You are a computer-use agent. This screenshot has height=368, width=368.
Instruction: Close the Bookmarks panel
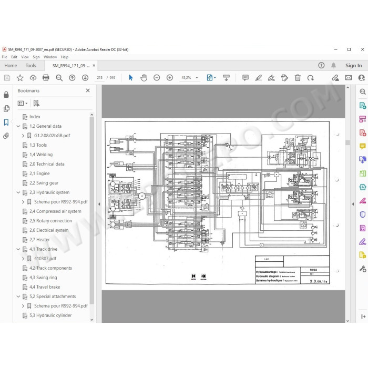88,90
